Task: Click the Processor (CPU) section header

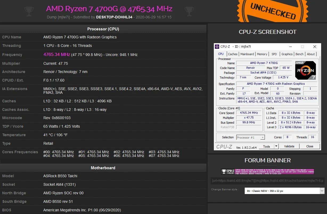Action: coord(103,29)
